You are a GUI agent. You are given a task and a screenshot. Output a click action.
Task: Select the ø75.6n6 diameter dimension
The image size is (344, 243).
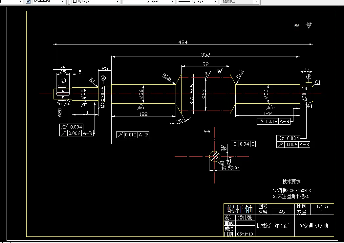[191, 94]
